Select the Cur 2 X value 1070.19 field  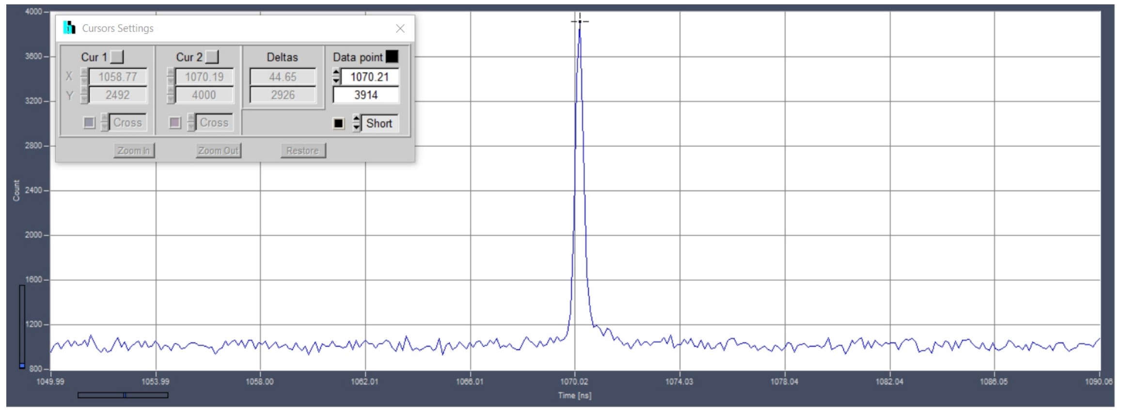tap(204, 76)
